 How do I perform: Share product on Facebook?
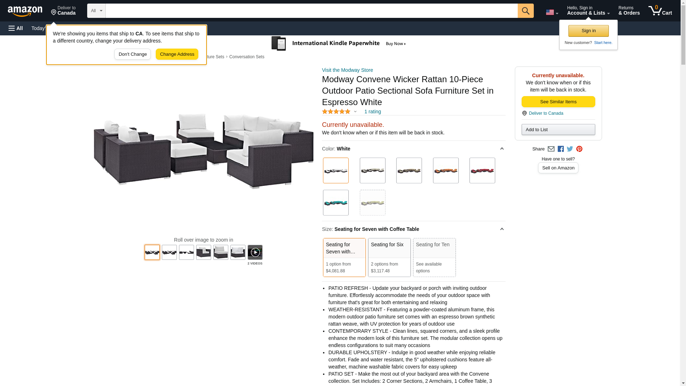click(x=561, y=149)
